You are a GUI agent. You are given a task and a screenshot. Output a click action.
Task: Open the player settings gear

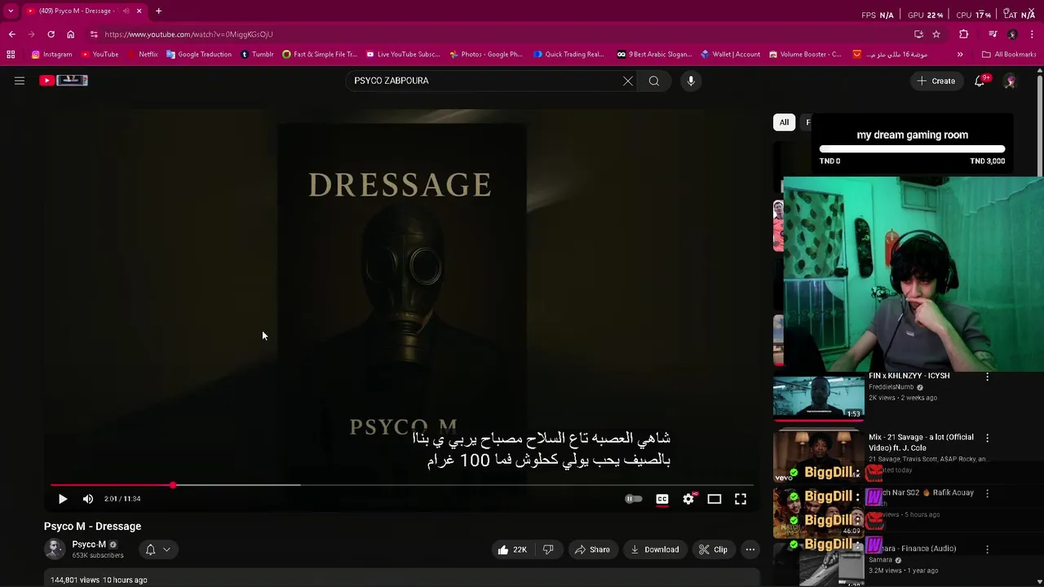(x=688, y=499)
